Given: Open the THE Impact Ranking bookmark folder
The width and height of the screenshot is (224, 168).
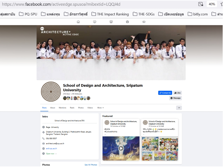Looking at the screenshot, I should [x=110, y=14].
